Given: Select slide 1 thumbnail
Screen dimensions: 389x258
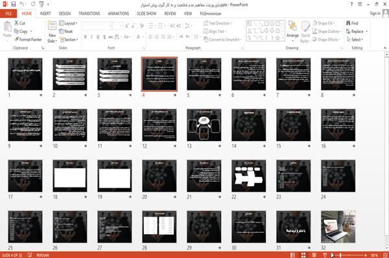Looking at the screenshot, I should (x=25, y=74).
